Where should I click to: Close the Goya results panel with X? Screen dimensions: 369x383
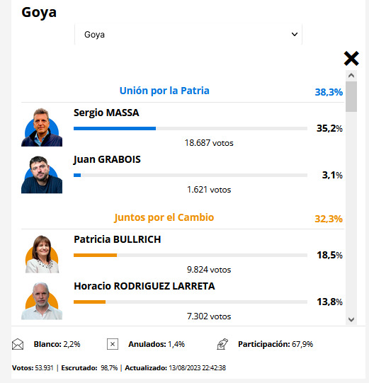click(x=351, y=58)
